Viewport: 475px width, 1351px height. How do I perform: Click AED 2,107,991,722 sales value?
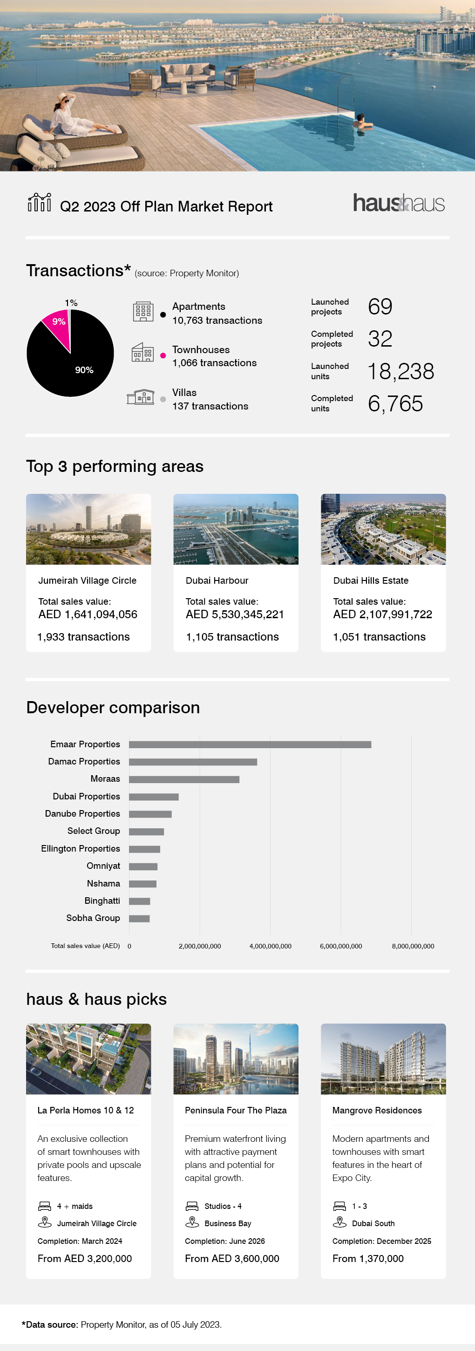pyautogui.click(x=383, y=614)
